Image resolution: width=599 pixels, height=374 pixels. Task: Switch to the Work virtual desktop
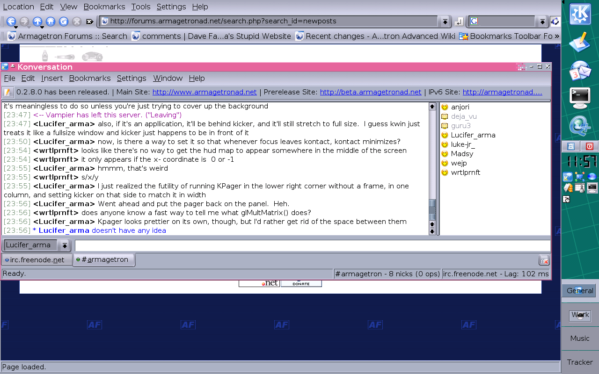point(580,315)
